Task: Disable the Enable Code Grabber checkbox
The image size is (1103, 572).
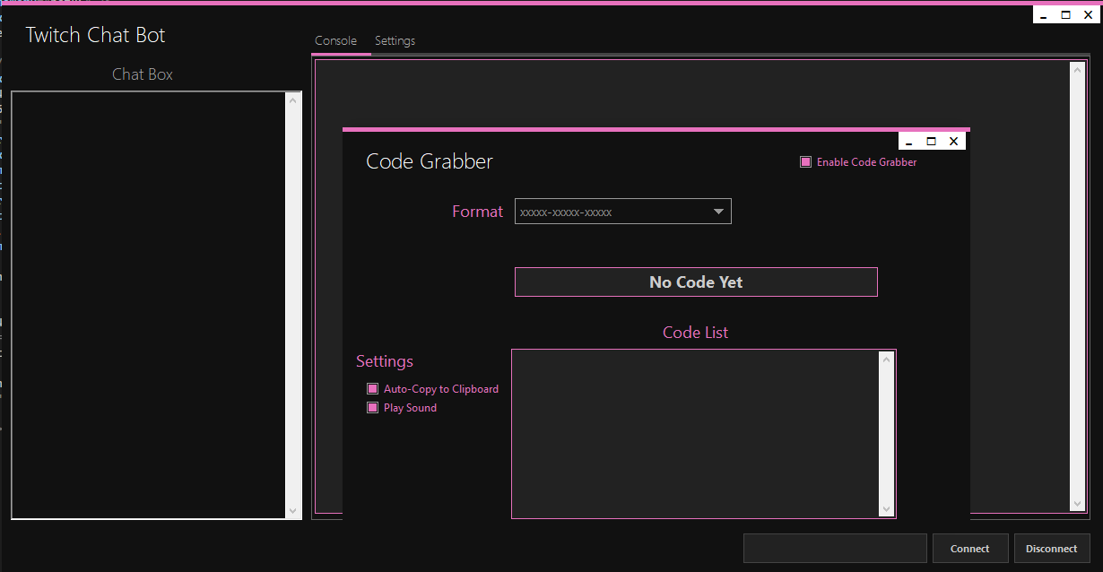Action: coord(805,162)
